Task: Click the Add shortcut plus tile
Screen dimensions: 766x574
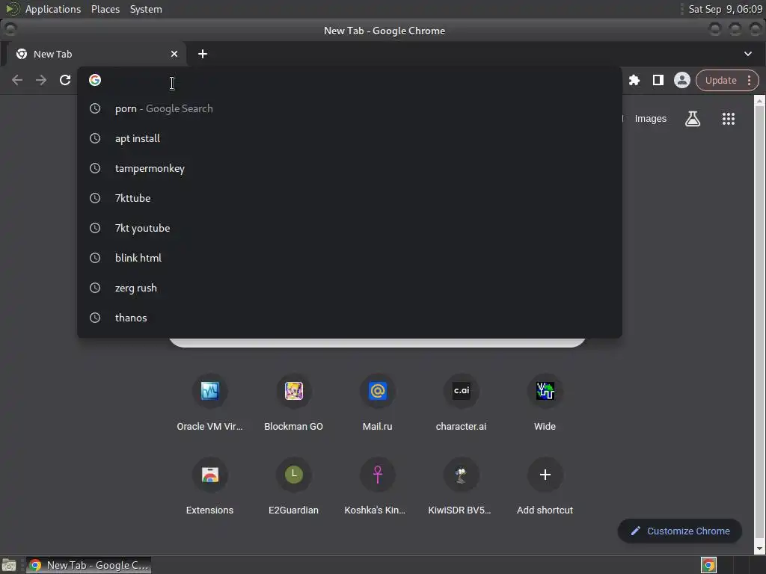Action: click(x=545, y=487)
